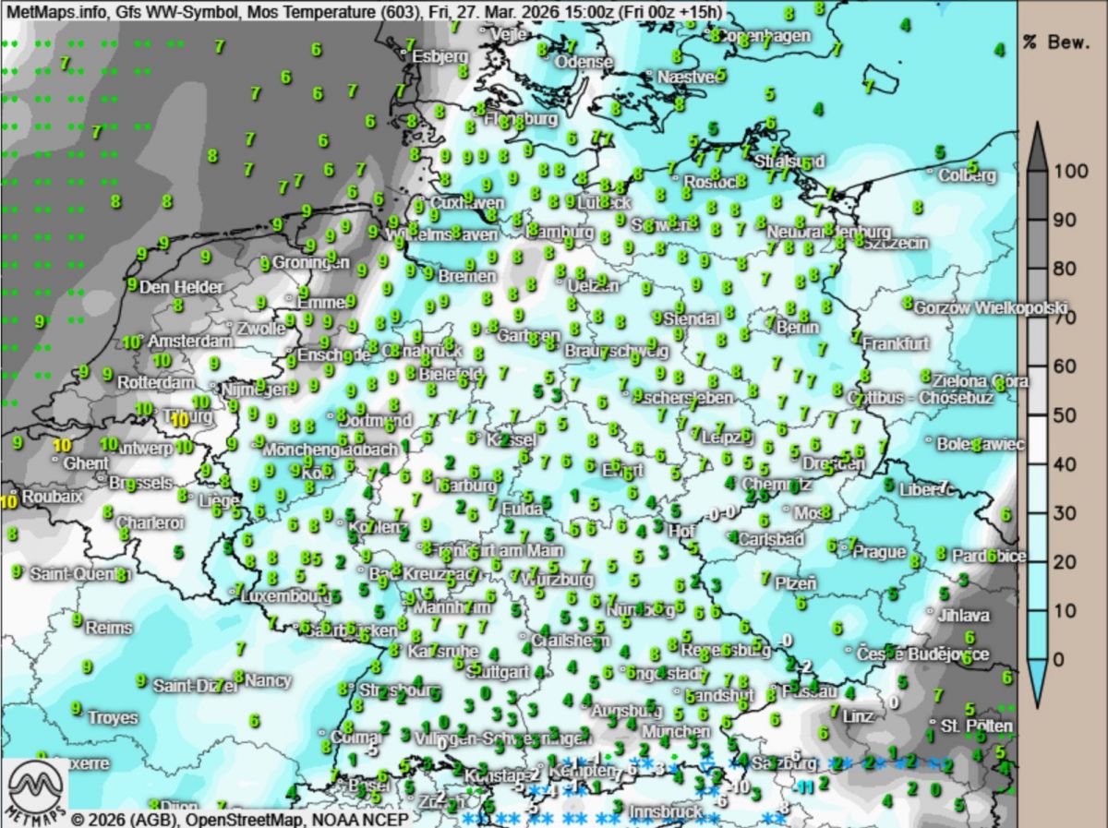Select the Prague city label
This screenshot has width=1108, height=828.
879,552
